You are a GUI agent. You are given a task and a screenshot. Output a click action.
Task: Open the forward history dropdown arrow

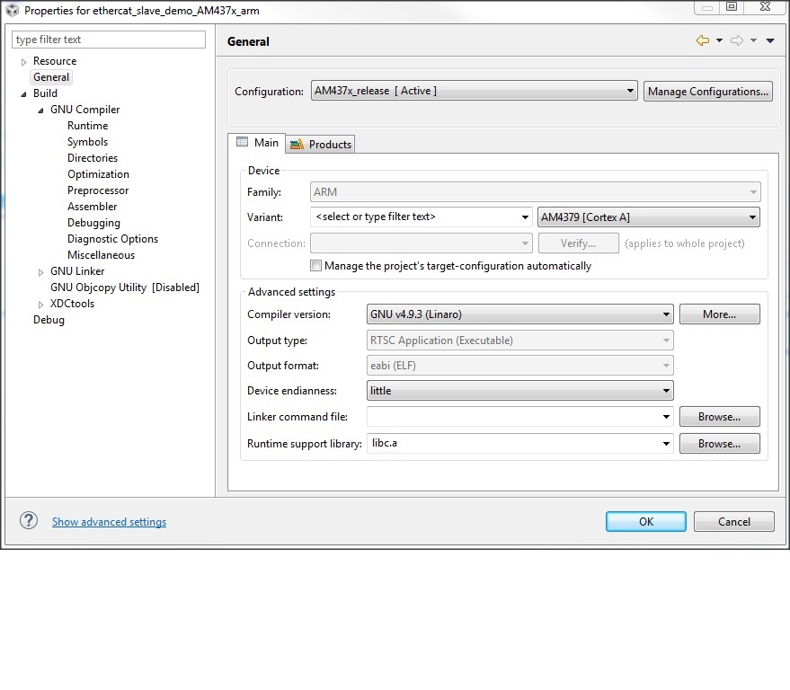[754, 40]
